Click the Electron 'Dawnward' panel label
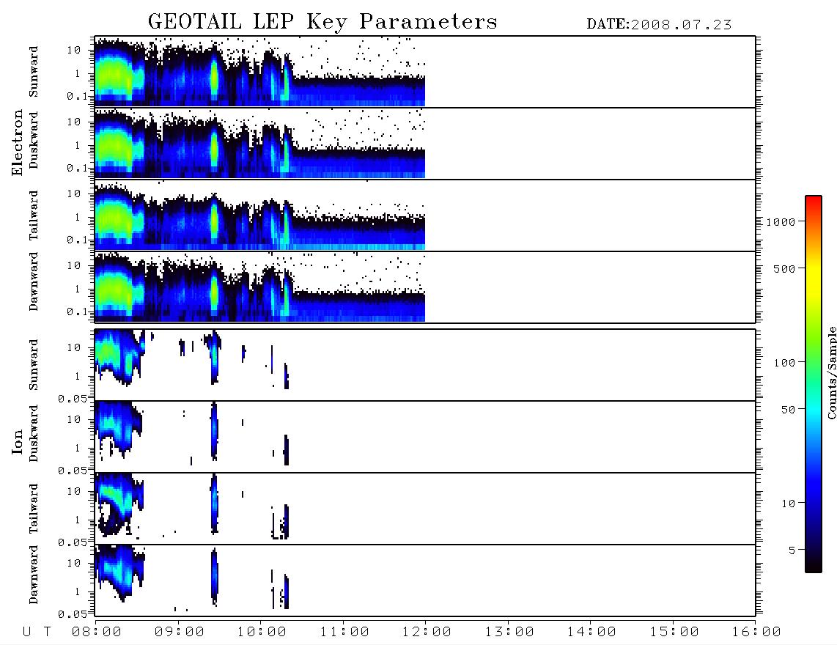837x645 pixels. [x=34, y=281]
